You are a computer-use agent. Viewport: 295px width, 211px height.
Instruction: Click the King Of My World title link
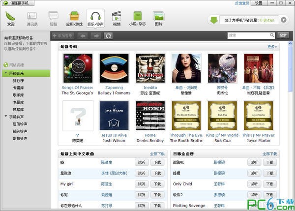coord(222,135)
